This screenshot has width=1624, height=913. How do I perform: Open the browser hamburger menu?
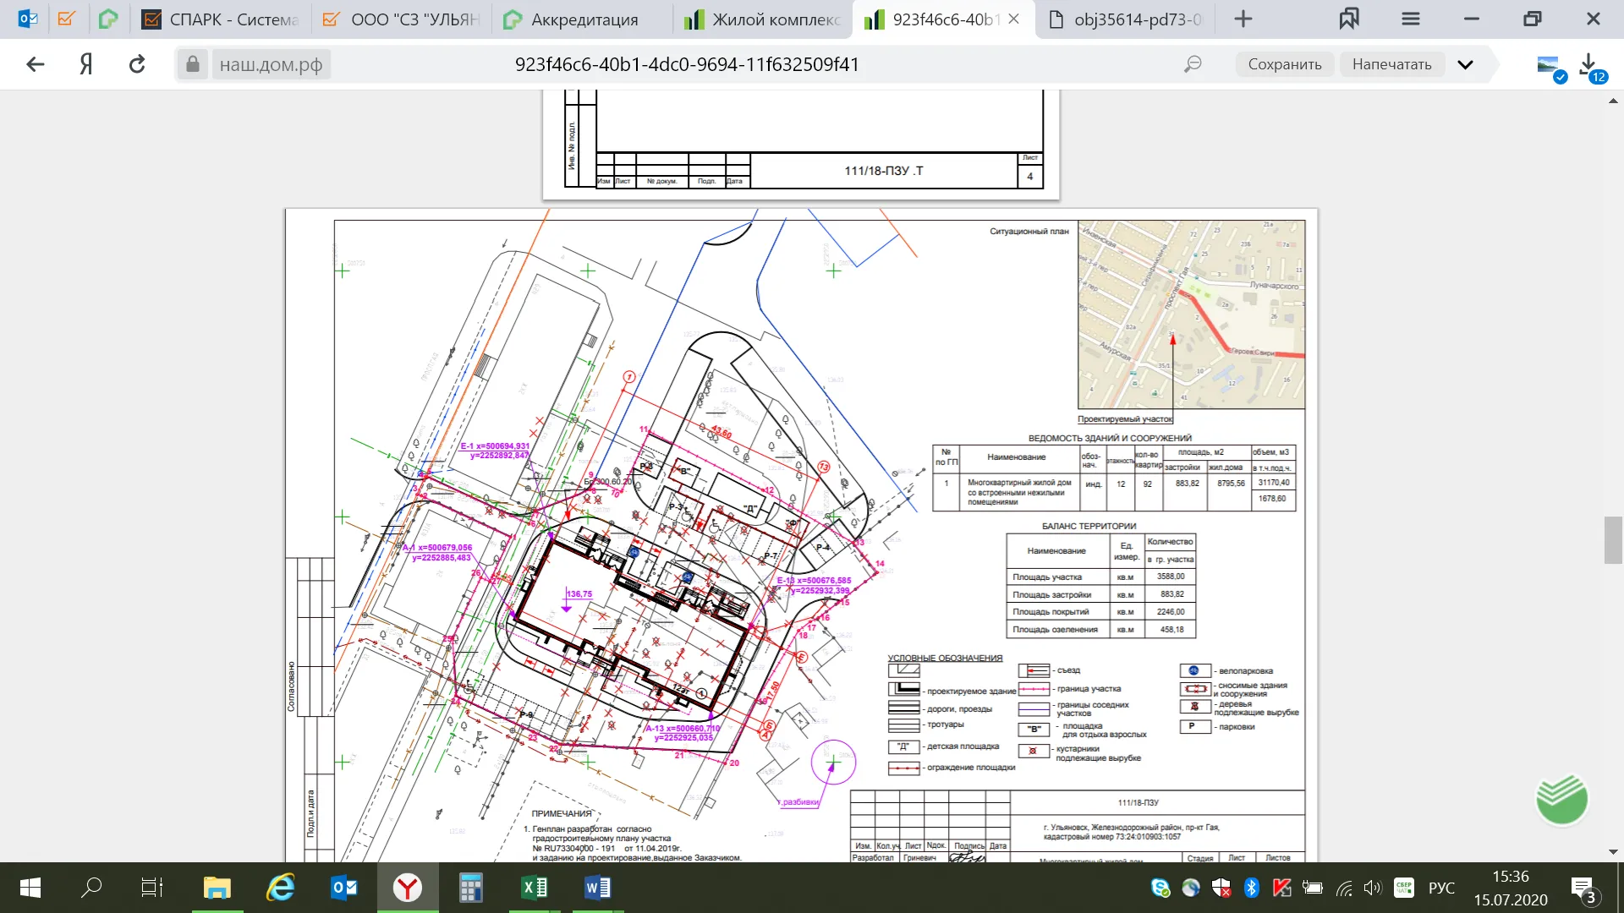coord(1410,19)
